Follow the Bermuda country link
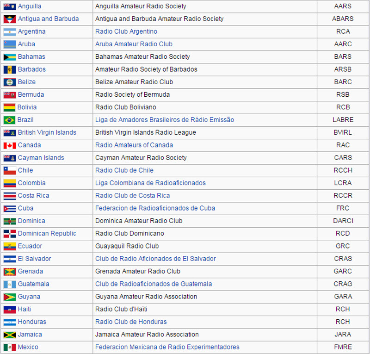The height and width of the screenshot is (354, 370). [x=31, y=94]
